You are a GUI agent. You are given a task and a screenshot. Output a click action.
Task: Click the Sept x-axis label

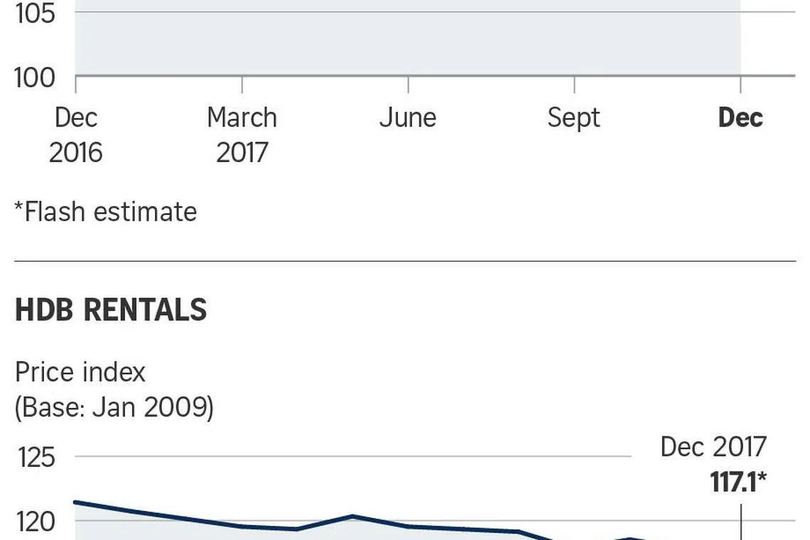point(573,118)
